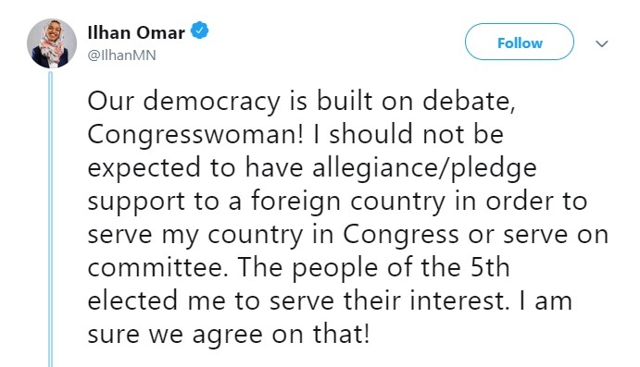This screenshot has height=367, width=640.
Task: Click the blue verified badge next to Ilhan Omar
Action: coord(200,31)
